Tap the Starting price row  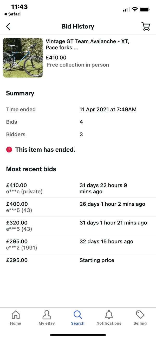78,260
